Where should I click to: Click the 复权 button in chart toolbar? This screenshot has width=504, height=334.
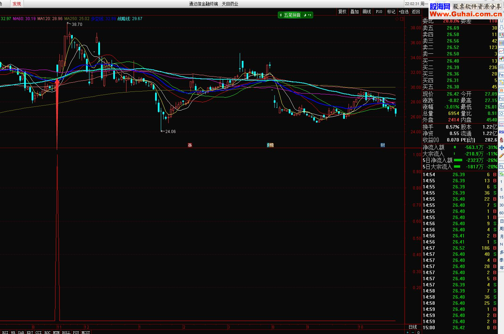[342, 12]
